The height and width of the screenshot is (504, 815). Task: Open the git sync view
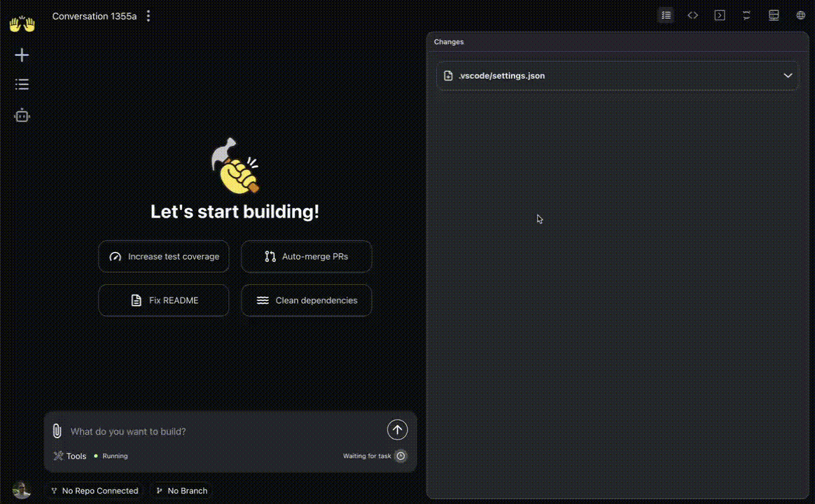pyautogui.click(x=746, y=15)
